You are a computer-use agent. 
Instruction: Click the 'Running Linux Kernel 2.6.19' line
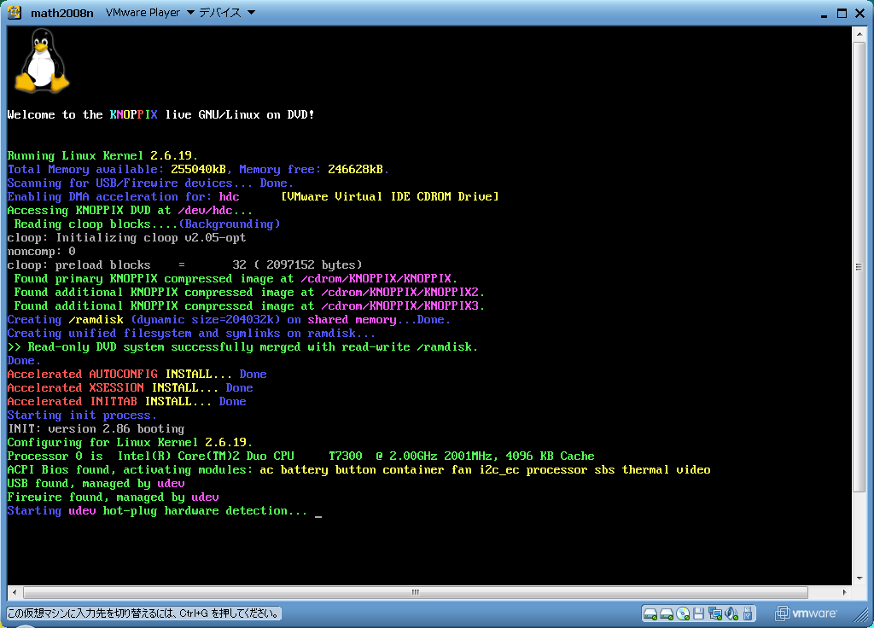102,156
